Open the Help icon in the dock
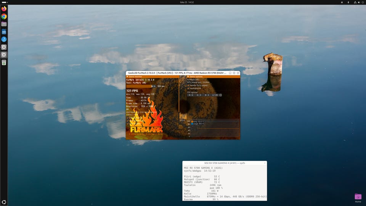 4,39
